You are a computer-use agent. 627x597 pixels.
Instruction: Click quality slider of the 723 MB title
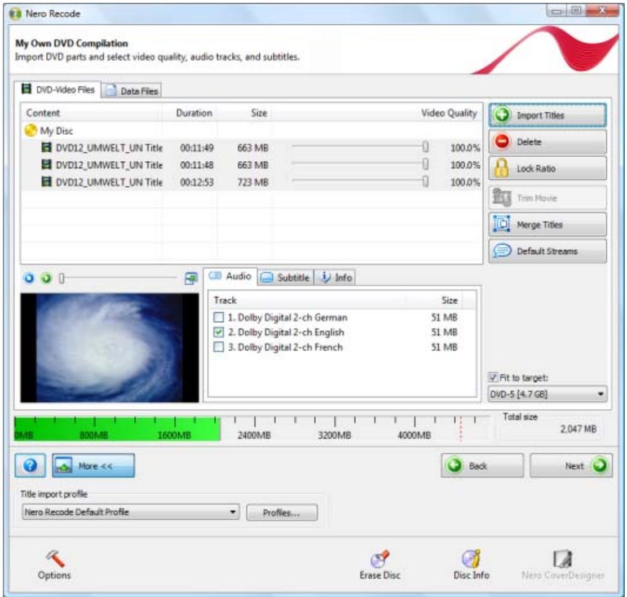coord(426,181)
